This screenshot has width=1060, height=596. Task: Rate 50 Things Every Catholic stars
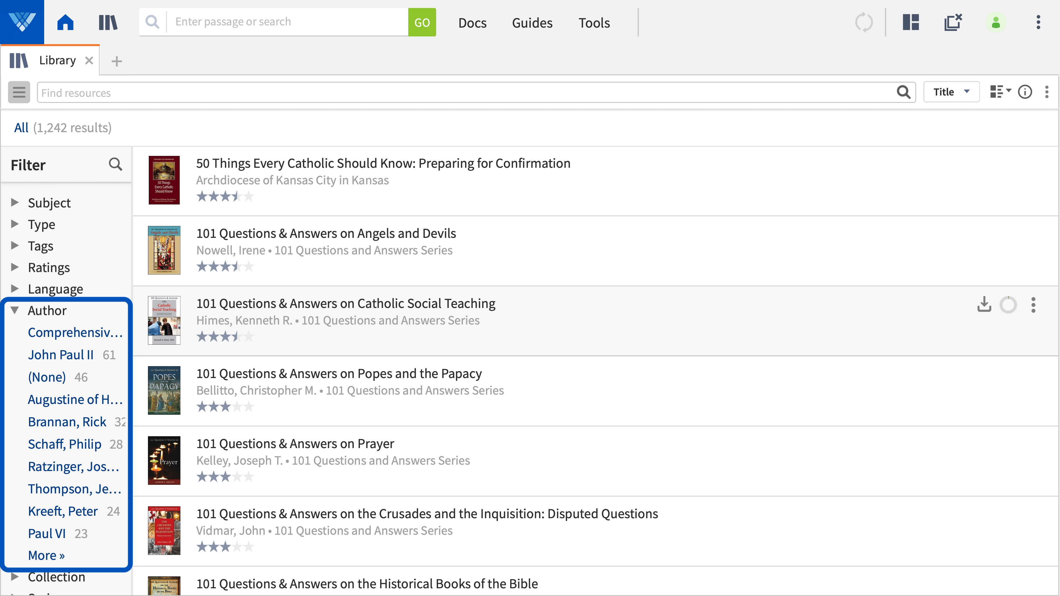point(225,197)
